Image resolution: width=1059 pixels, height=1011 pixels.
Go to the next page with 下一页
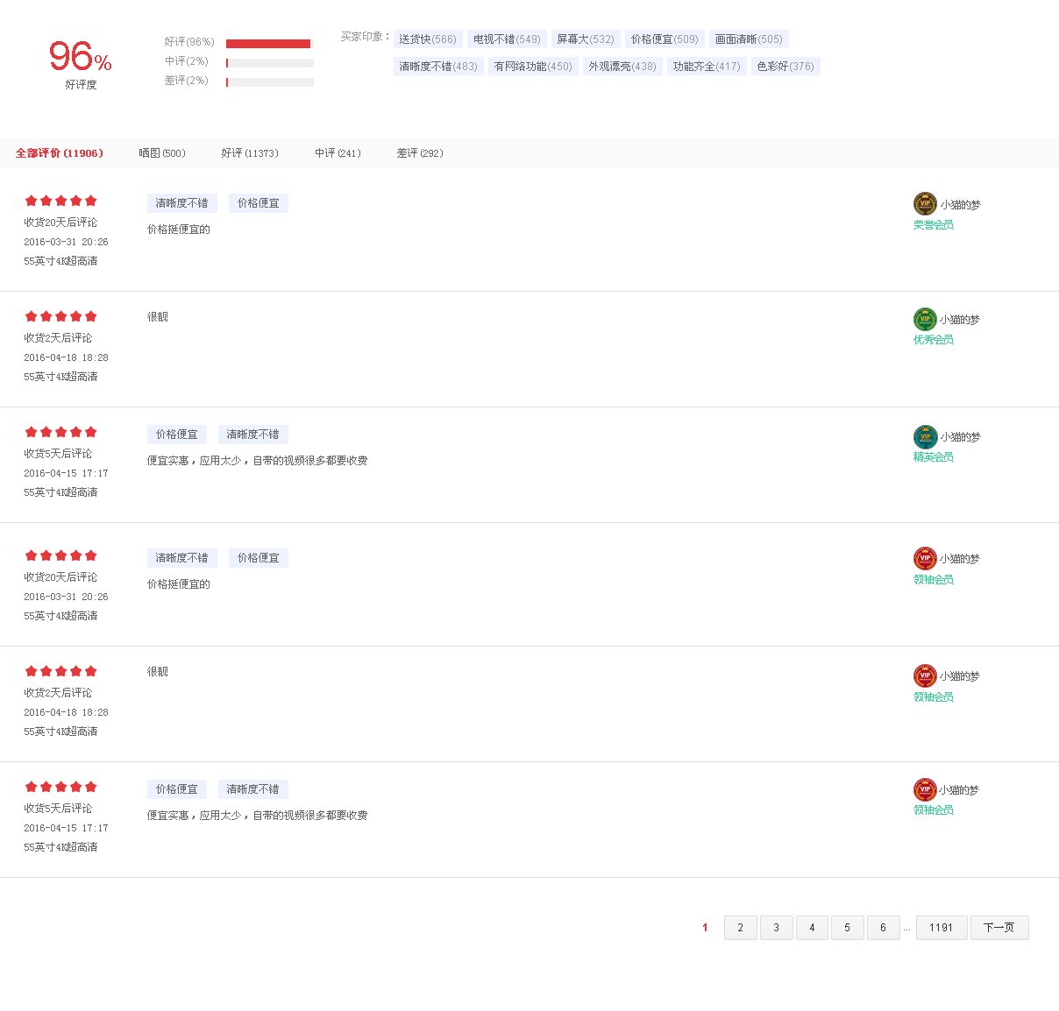(999, 928)
